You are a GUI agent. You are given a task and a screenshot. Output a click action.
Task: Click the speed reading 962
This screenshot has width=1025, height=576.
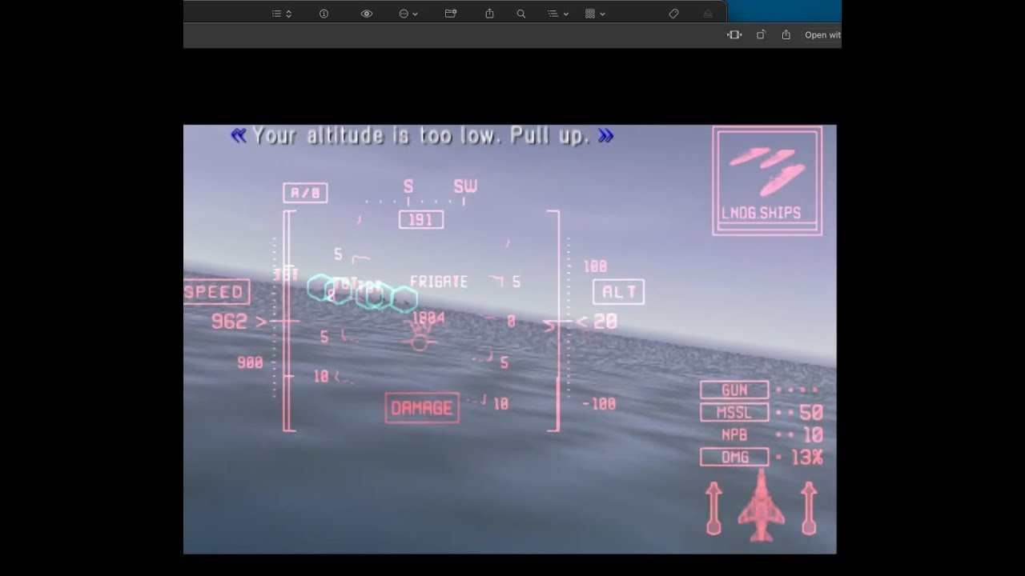[229, 322]
